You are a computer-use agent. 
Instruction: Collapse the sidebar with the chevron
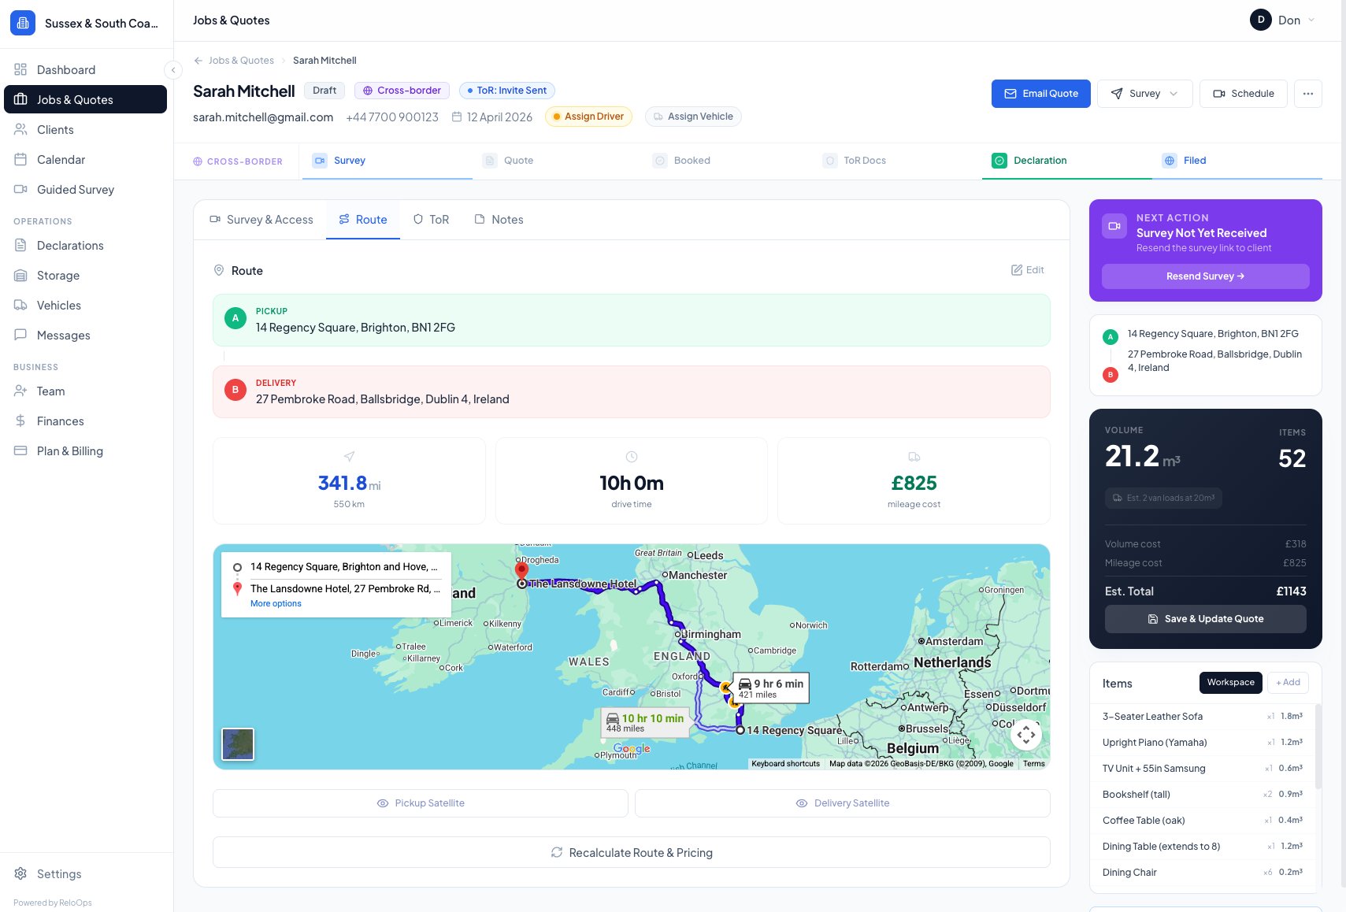pyautogui.click(x=173, y=70)
